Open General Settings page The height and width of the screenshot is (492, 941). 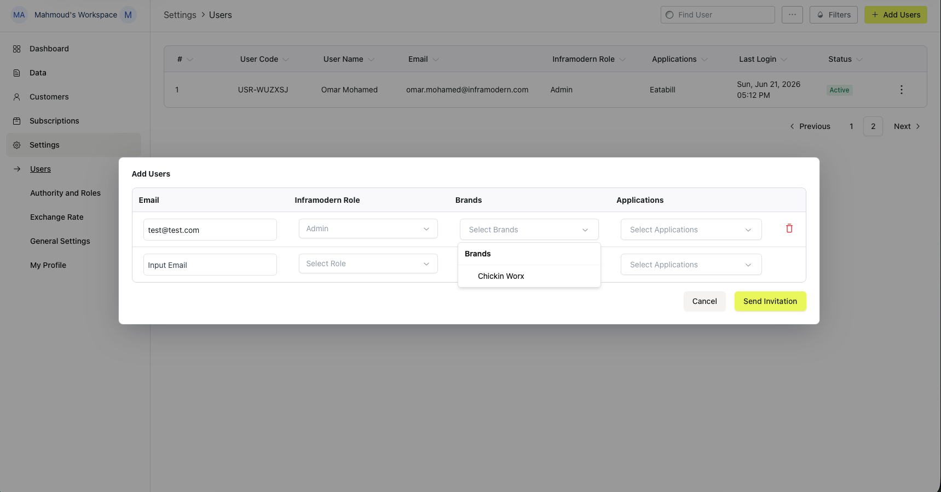tap(60, 241)
